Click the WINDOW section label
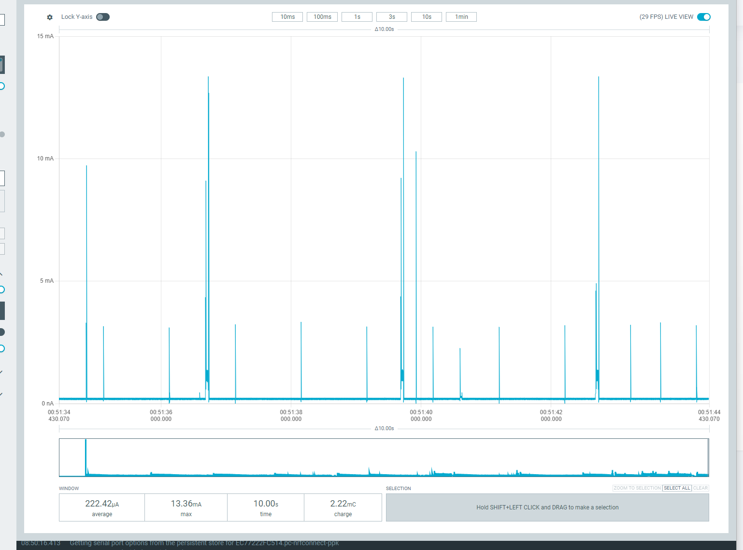743x550 pixels. (69, 489)
